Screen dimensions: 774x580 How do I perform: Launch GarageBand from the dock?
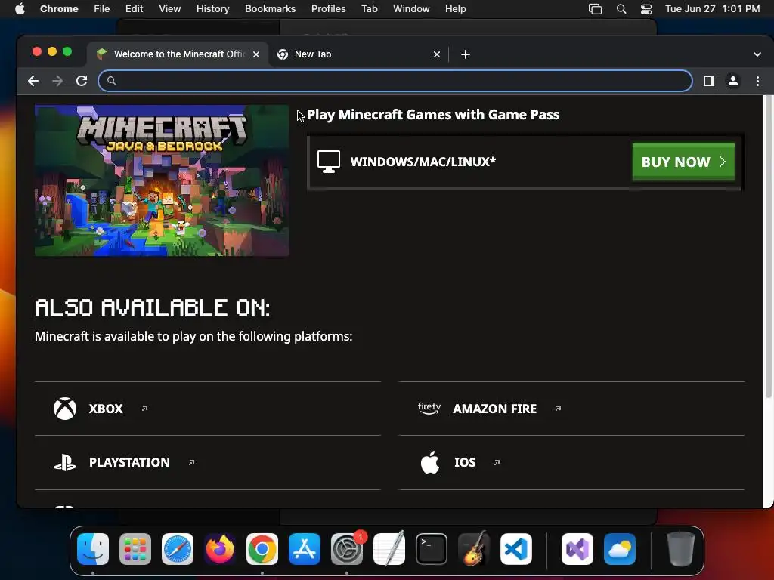point(474,549)
